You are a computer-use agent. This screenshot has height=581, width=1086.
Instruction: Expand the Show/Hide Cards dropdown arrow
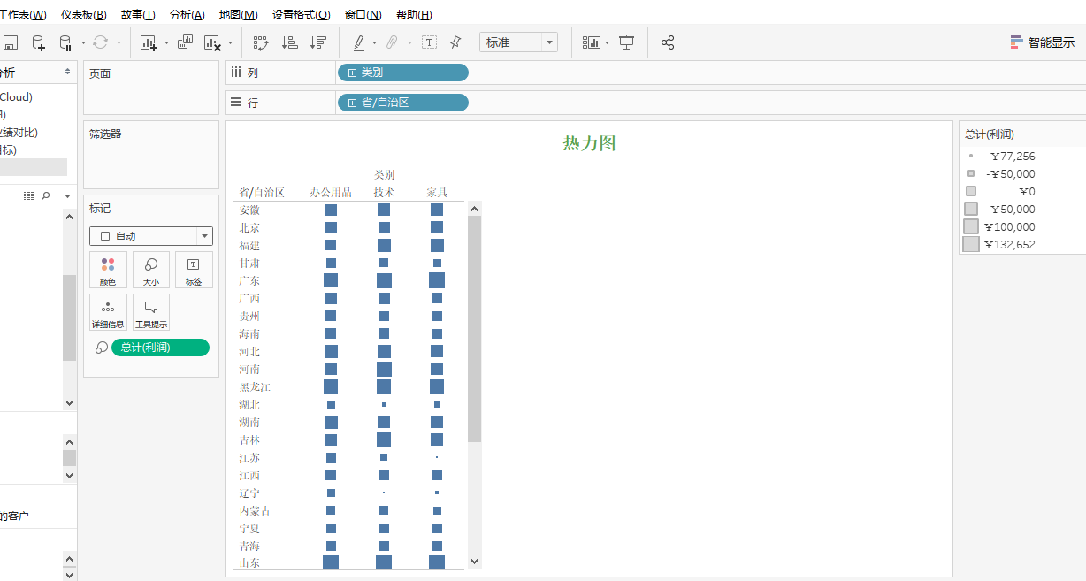point(608,42)
